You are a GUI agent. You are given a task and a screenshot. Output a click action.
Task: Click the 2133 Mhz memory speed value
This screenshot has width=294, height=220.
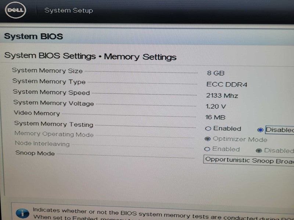pos(222,96)
